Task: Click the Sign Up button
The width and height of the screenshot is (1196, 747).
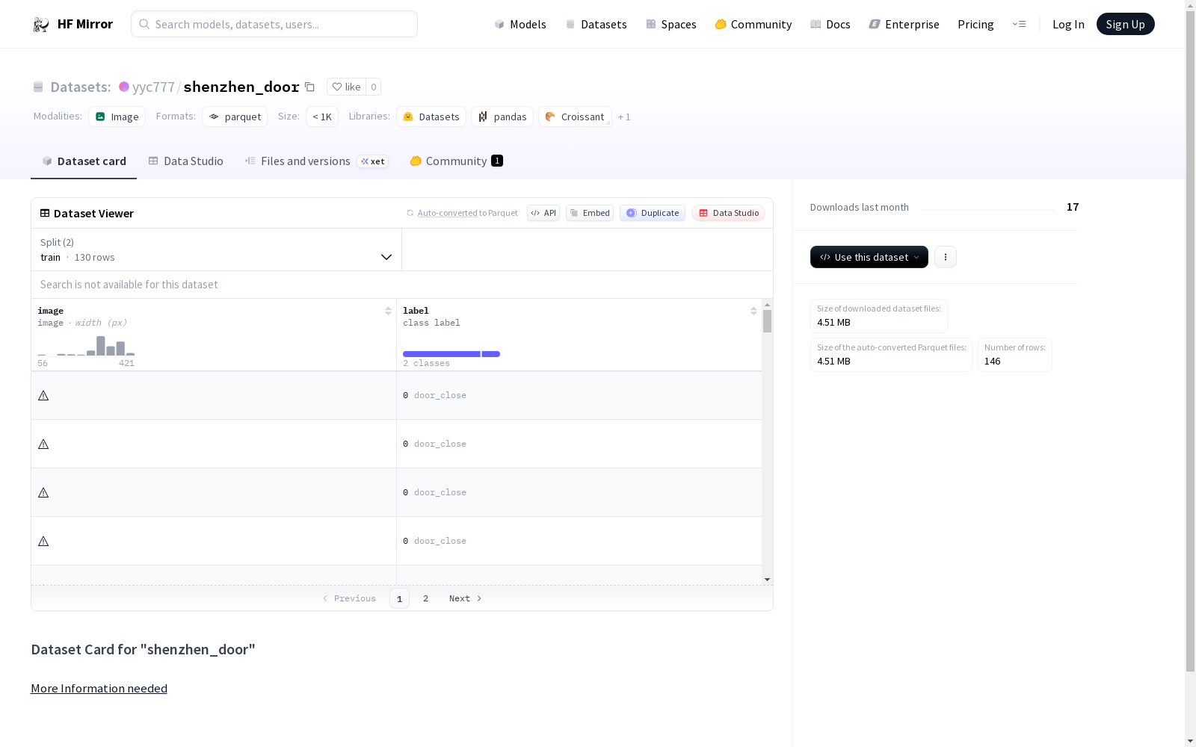Action: point(1125,24)
